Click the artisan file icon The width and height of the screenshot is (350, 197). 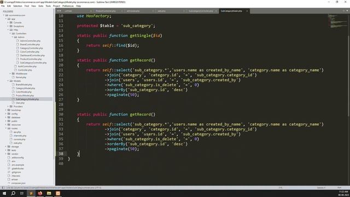click(9, 179)
